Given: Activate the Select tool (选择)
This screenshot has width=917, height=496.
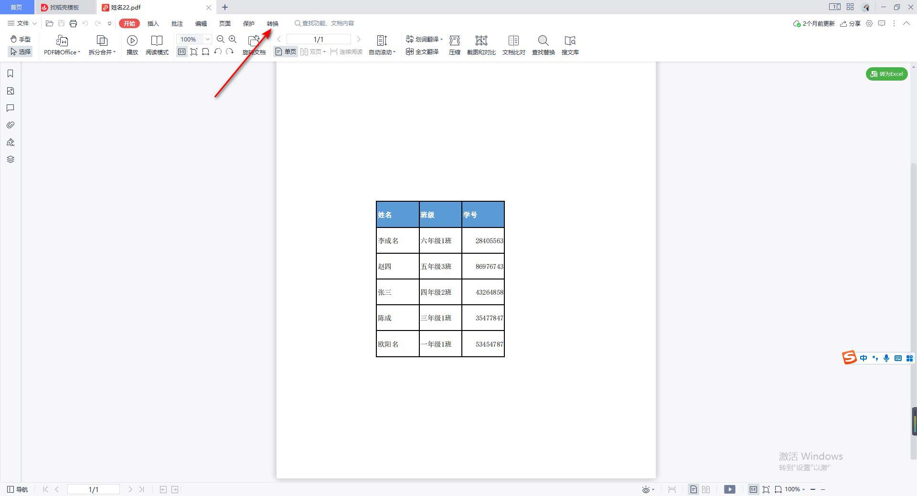Looking at the screenshot, I should (x=21, y=52).
